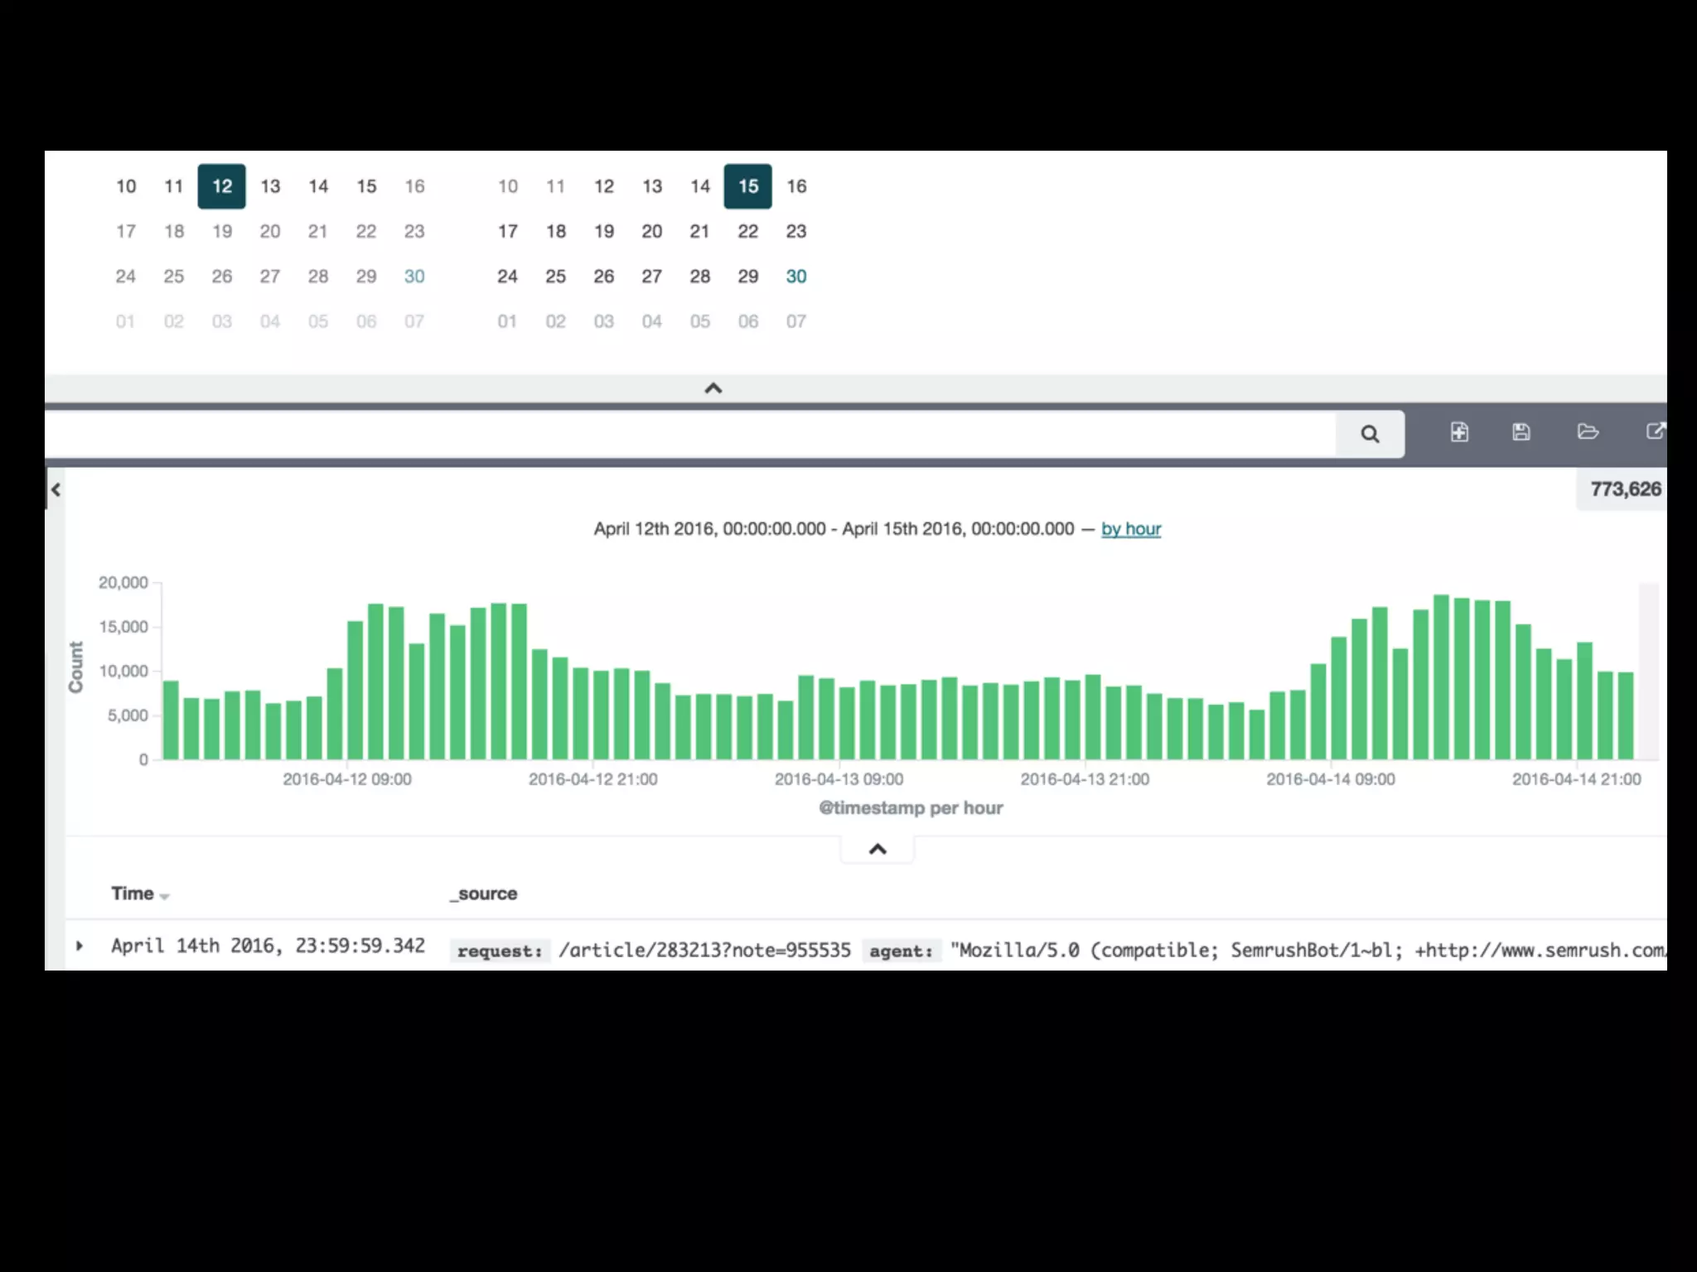Click inside the search query field
The image size is (1697, 1272).
click(x=688, y=434)
